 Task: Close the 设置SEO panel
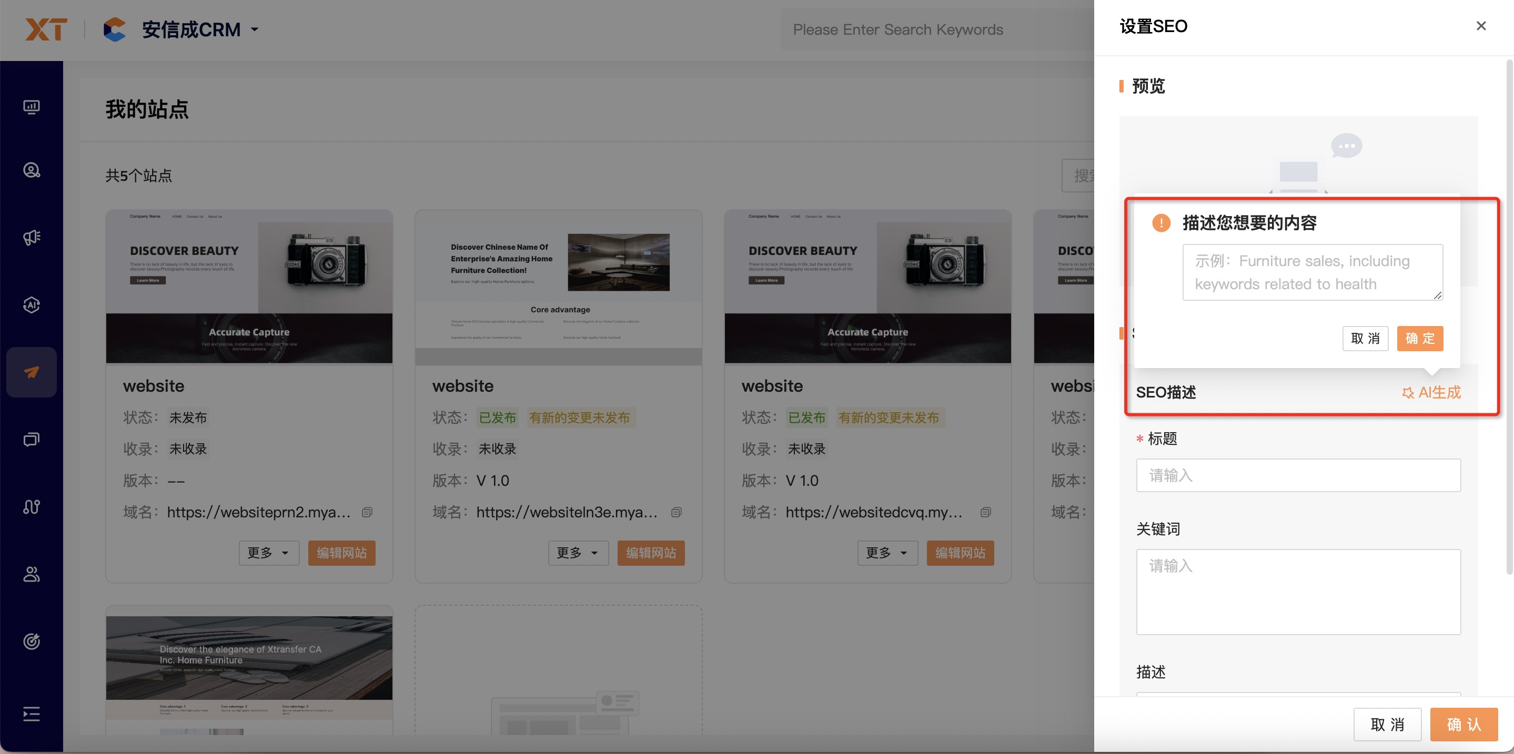click(1480, 26)
